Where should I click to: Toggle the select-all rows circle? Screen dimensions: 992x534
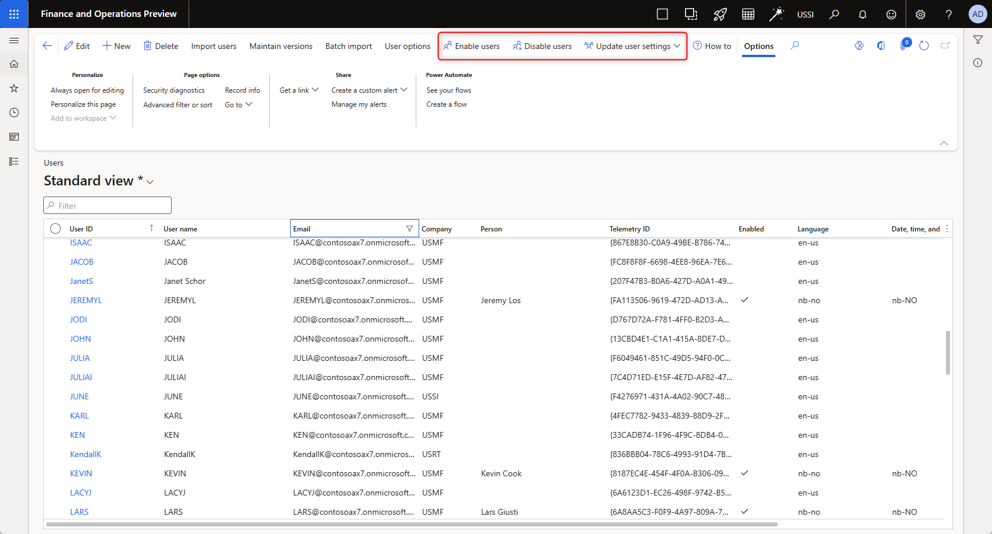click(55, 229)
